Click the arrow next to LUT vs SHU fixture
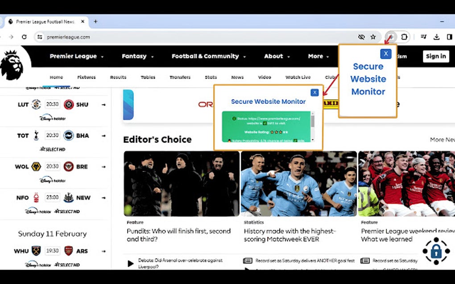The height and width of the screenshot is (284, 455). [103, 104]
